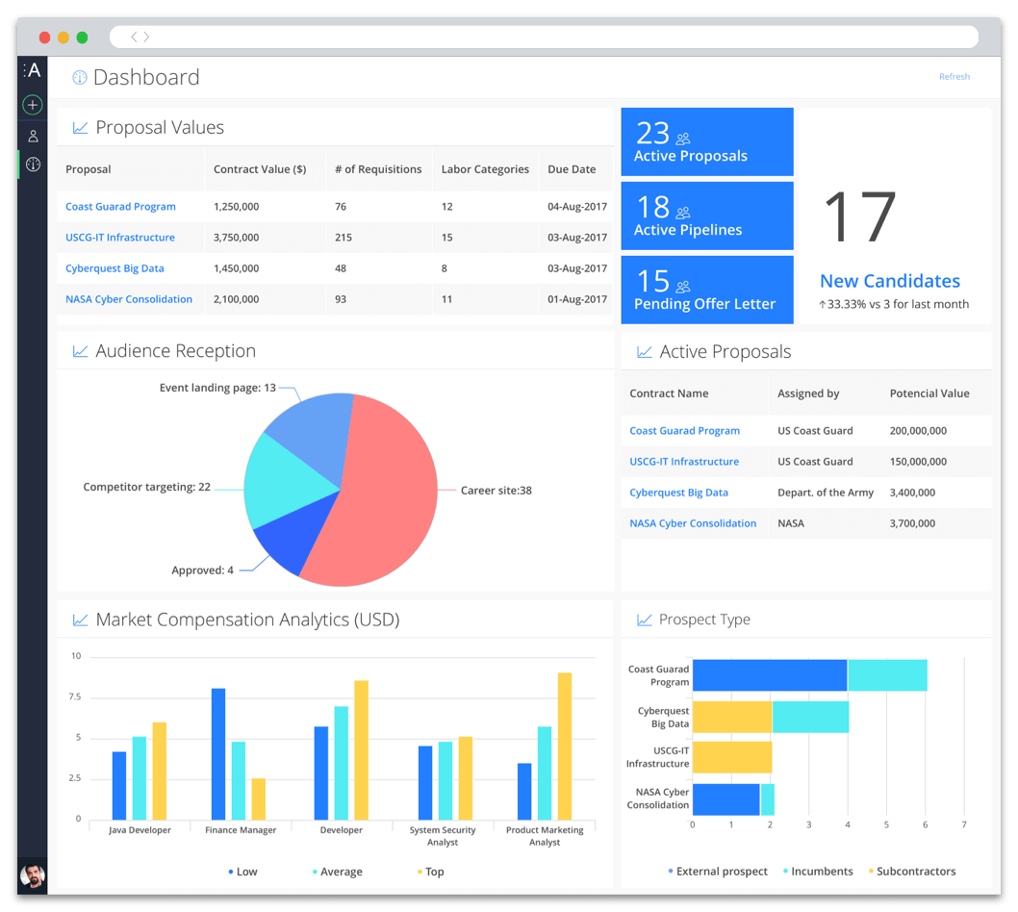Click the macOS green maximize window dot
The height and width of the screenshot is (912, 1018).
coord(82,38)
